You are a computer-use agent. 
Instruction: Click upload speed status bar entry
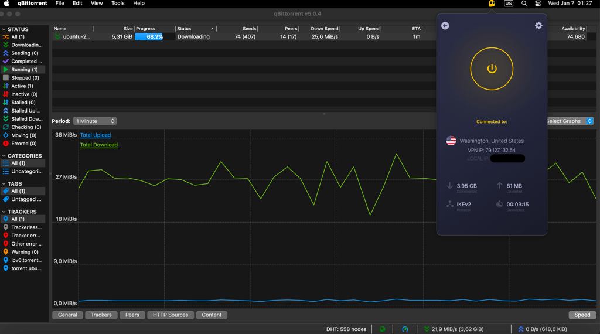click(x=543, y=329)
